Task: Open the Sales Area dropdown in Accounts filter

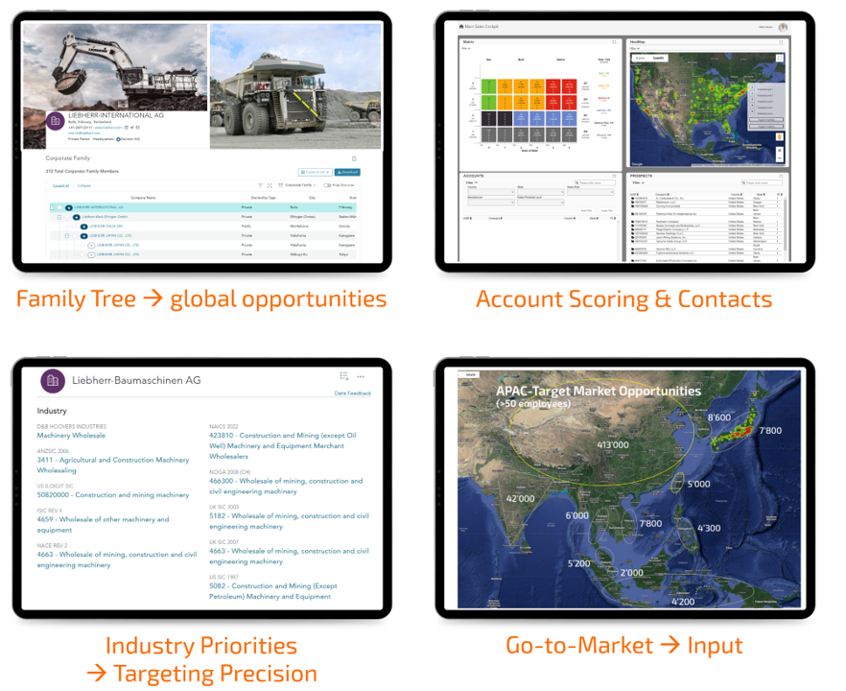Action: coord(590,192)
